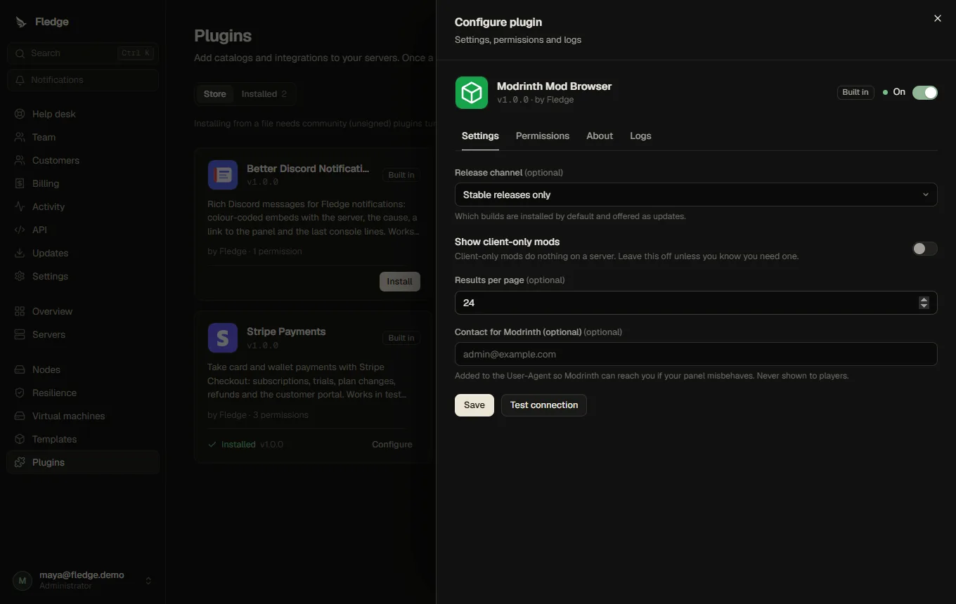Click the Servers stack icon
This screenshot has width=956, height=604.
click(20, 334)
